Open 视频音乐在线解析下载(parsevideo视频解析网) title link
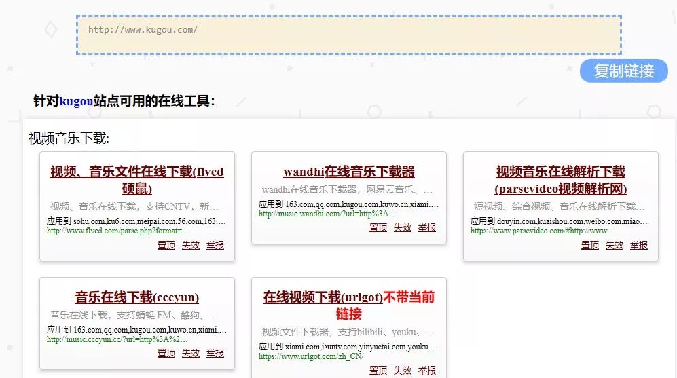The image size is (677, 378). (560, 180)
